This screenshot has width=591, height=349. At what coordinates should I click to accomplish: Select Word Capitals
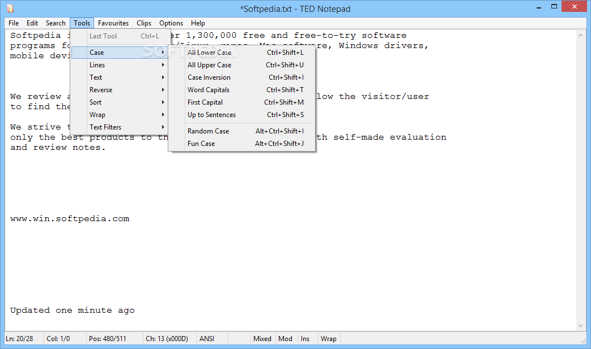pyautogui.click(x=241, y=90)
